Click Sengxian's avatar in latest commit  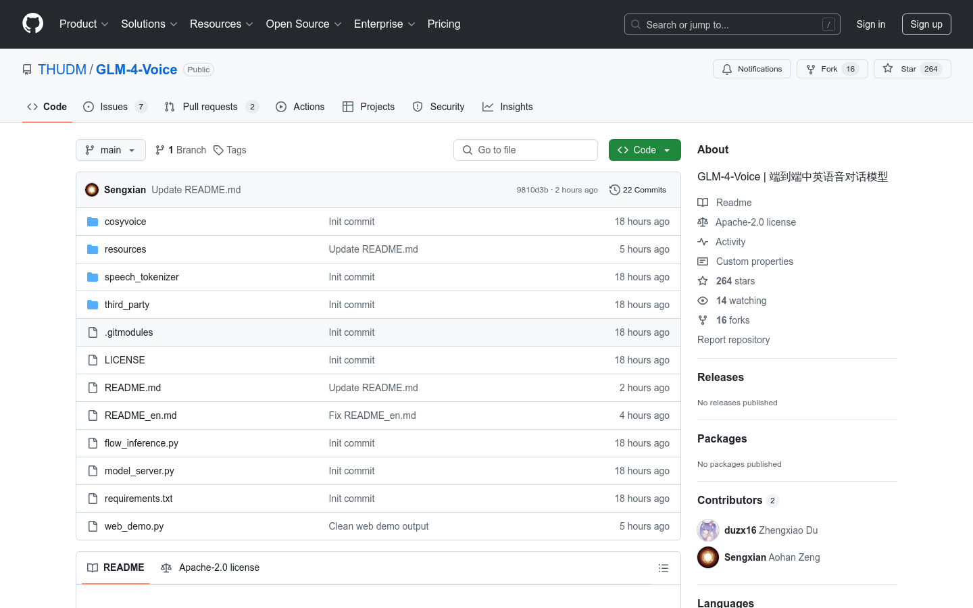[92, 190]
